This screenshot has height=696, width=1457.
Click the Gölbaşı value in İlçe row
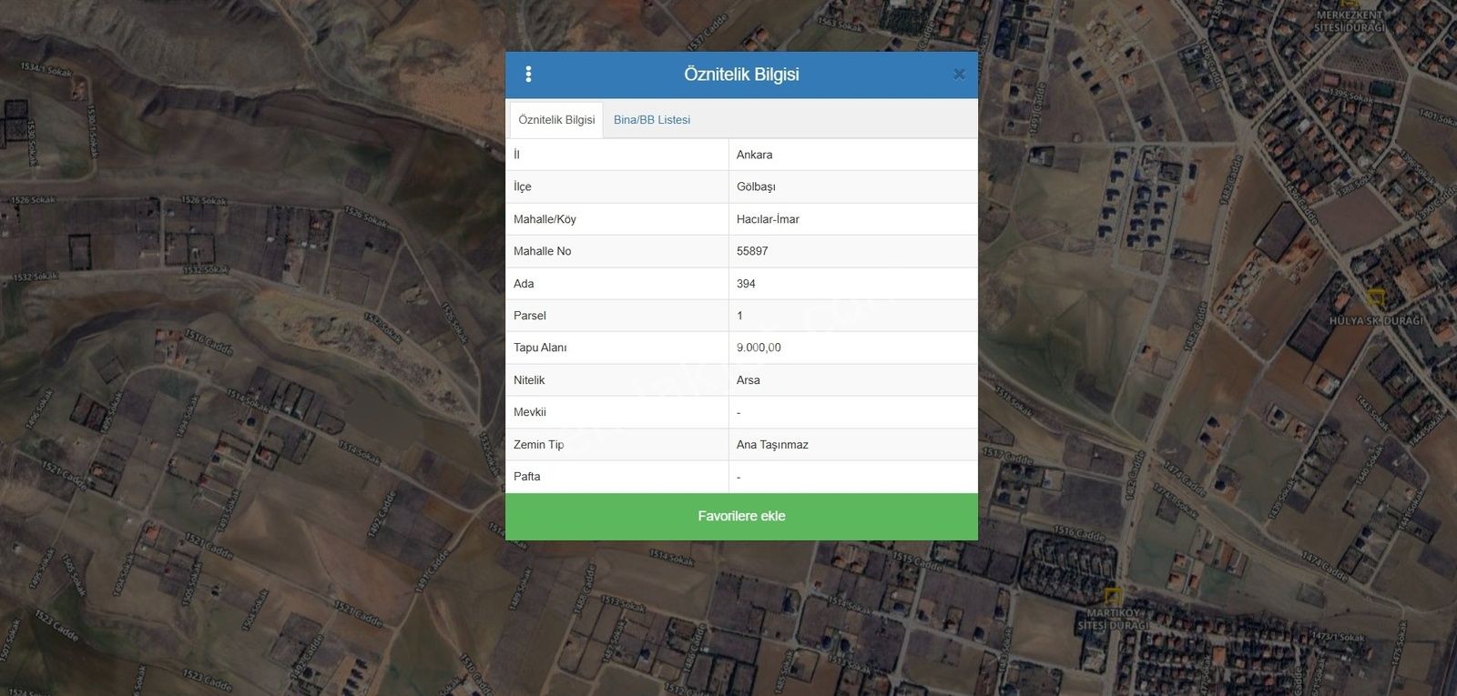[x=756, y=187]
